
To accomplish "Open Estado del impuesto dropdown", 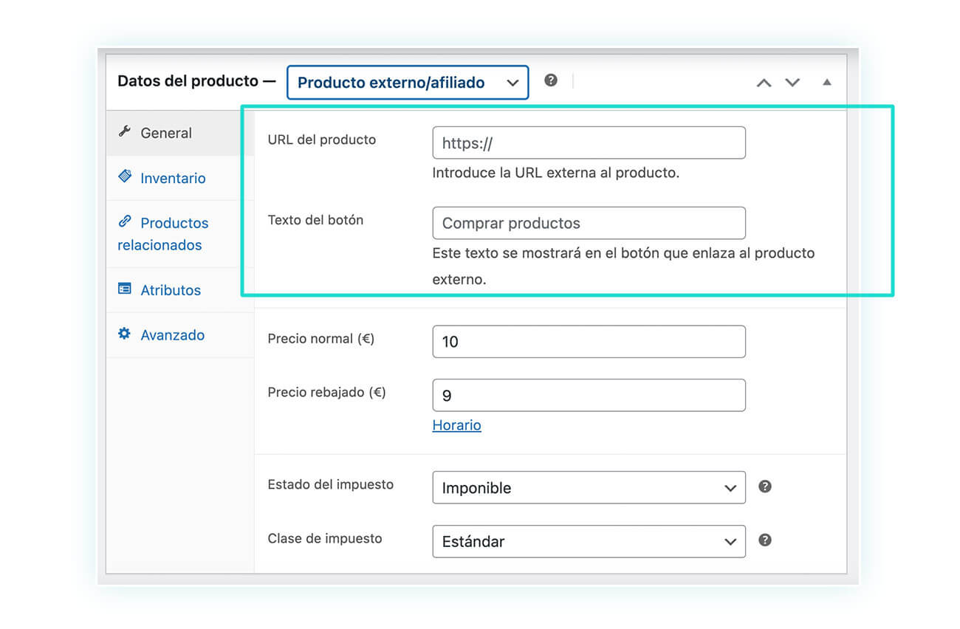I will click(589, 488).
